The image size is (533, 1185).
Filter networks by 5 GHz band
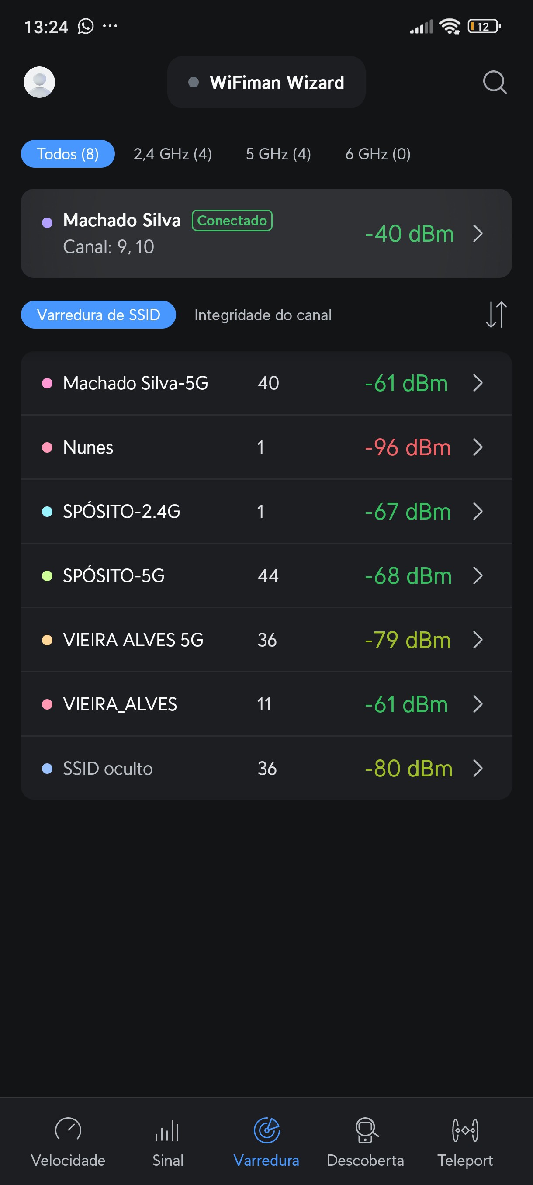point(278,154)
